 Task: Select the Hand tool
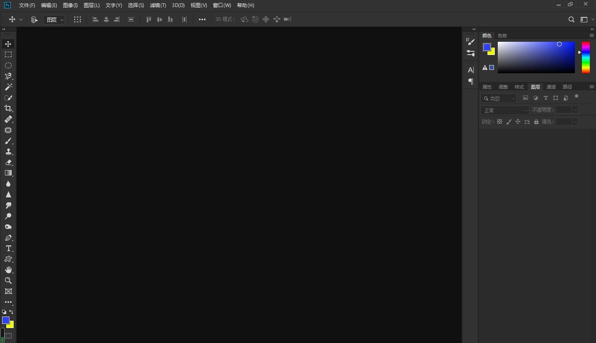click(8, 270)
